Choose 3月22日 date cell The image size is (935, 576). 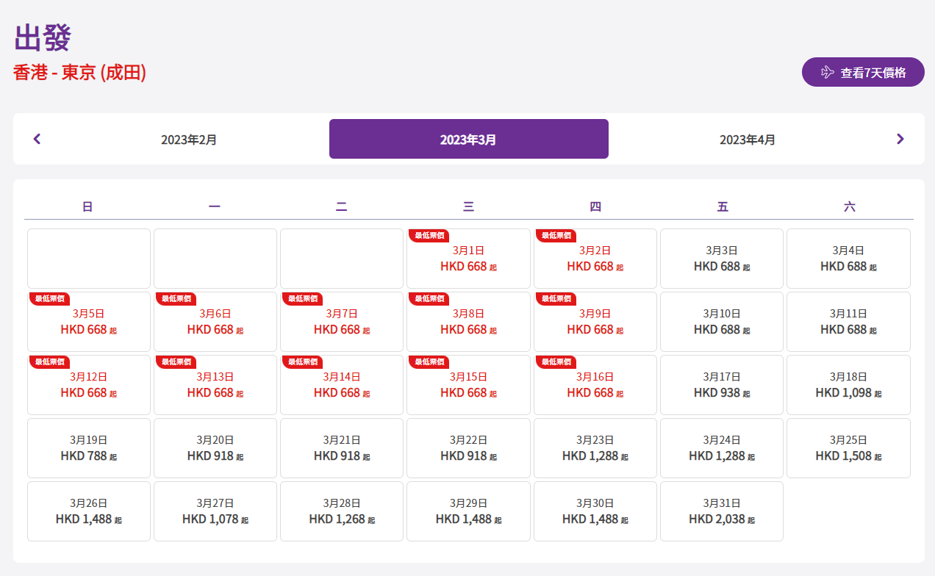pos(468,448)
